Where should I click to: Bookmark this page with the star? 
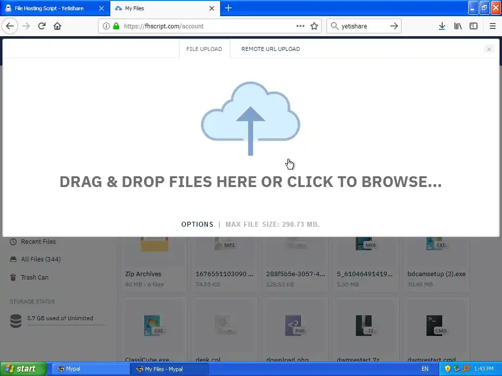click(314, 26)
